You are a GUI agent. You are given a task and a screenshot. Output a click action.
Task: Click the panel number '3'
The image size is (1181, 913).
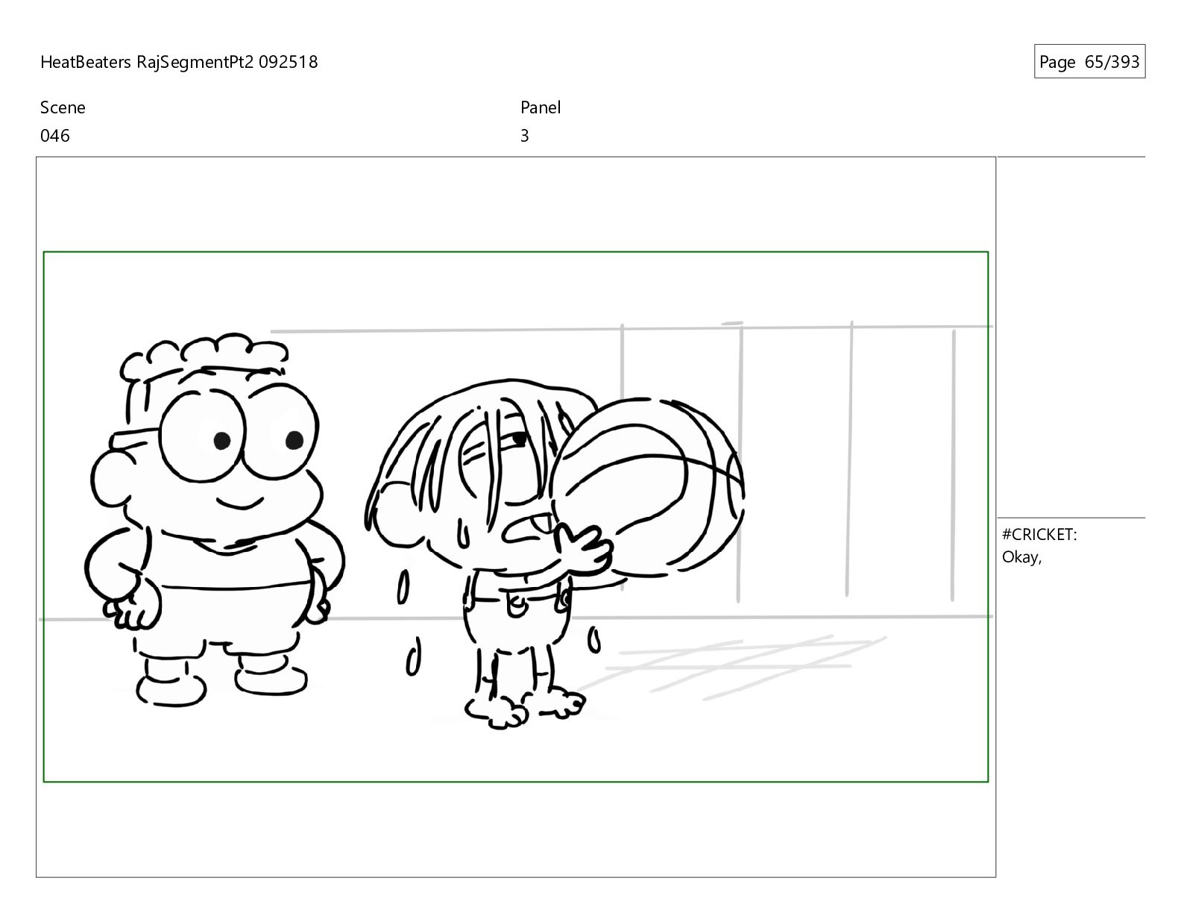pos(525,136)
